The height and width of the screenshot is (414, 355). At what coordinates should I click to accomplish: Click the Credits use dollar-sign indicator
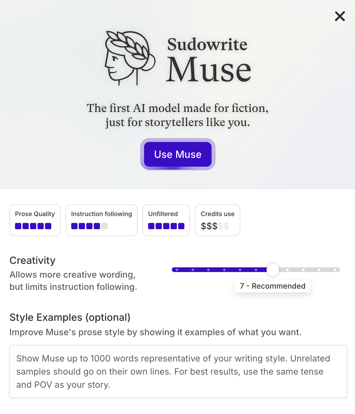(x=215, y=226)
